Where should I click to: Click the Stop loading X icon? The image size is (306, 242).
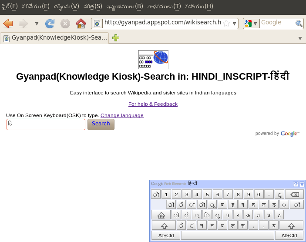pos(65,24)
